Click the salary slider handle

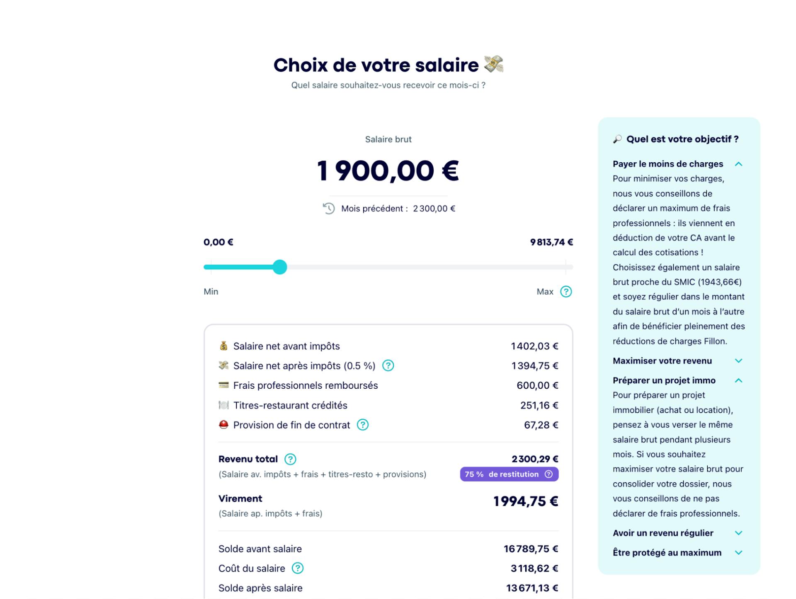[280, 267]
